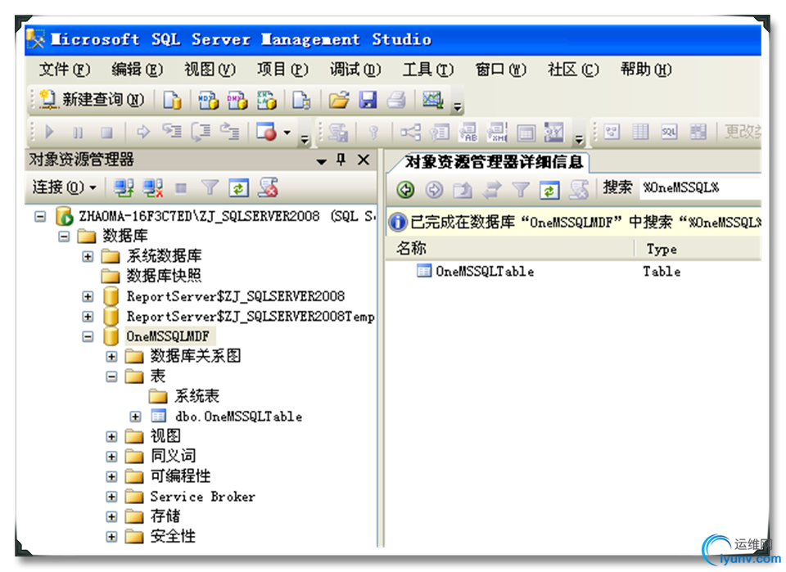Screen dimensions: 786x572
Task: Click the Execute play icon
Action: pyautogui.click(x=49, y=133)
